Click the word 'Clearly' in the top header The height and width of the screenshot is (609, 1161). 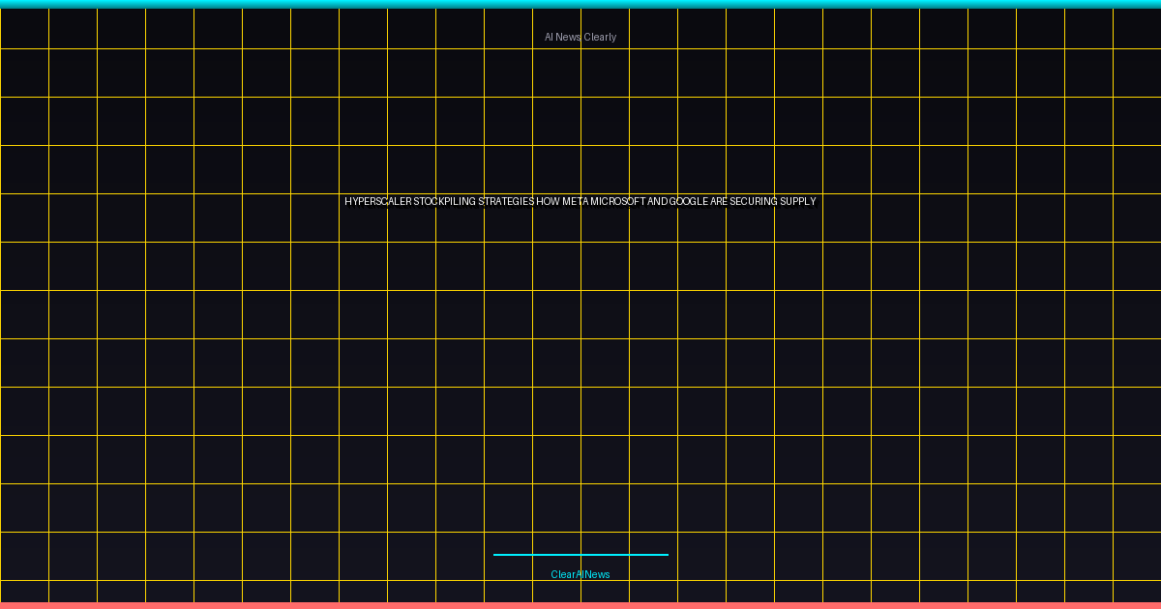(x=600, y=38)
